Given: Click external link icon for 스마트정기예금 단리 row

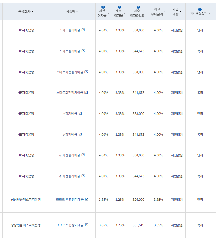Looking at the screenshot, I should [83, 30].
